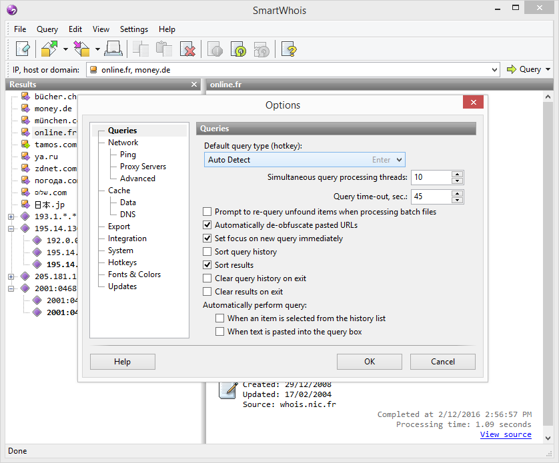Collapse the 195.14.13 tree branch
559x463 pixels.
(11, 228)
